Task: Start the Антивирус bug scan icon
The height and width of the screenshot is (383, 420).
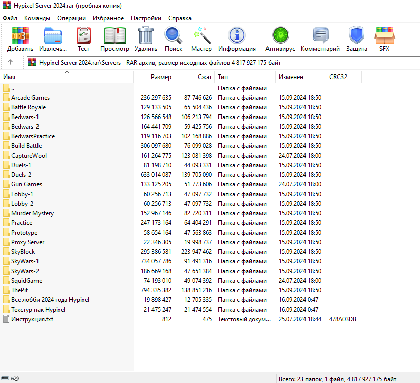Action: [280, 35]
